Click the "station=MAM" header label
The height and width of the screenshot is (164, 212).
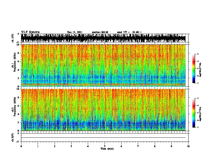100,32
